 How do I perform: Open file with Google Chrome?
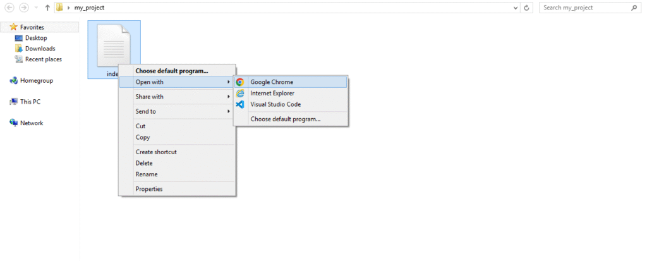click(291, 82)
